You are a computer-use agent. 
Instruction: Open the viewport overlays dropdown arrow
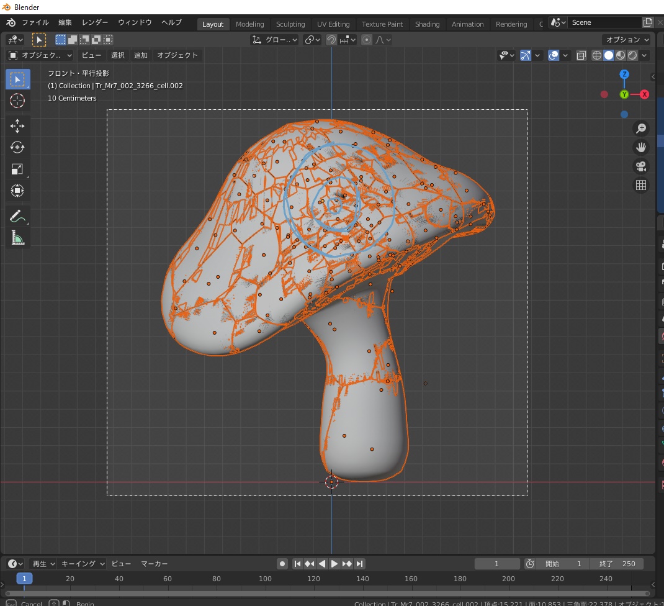(565, 55)
